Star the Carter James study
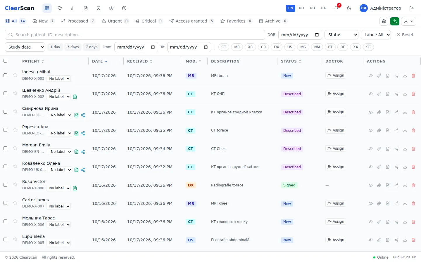This screenshot has width=421, height=263. click(15, 203)
